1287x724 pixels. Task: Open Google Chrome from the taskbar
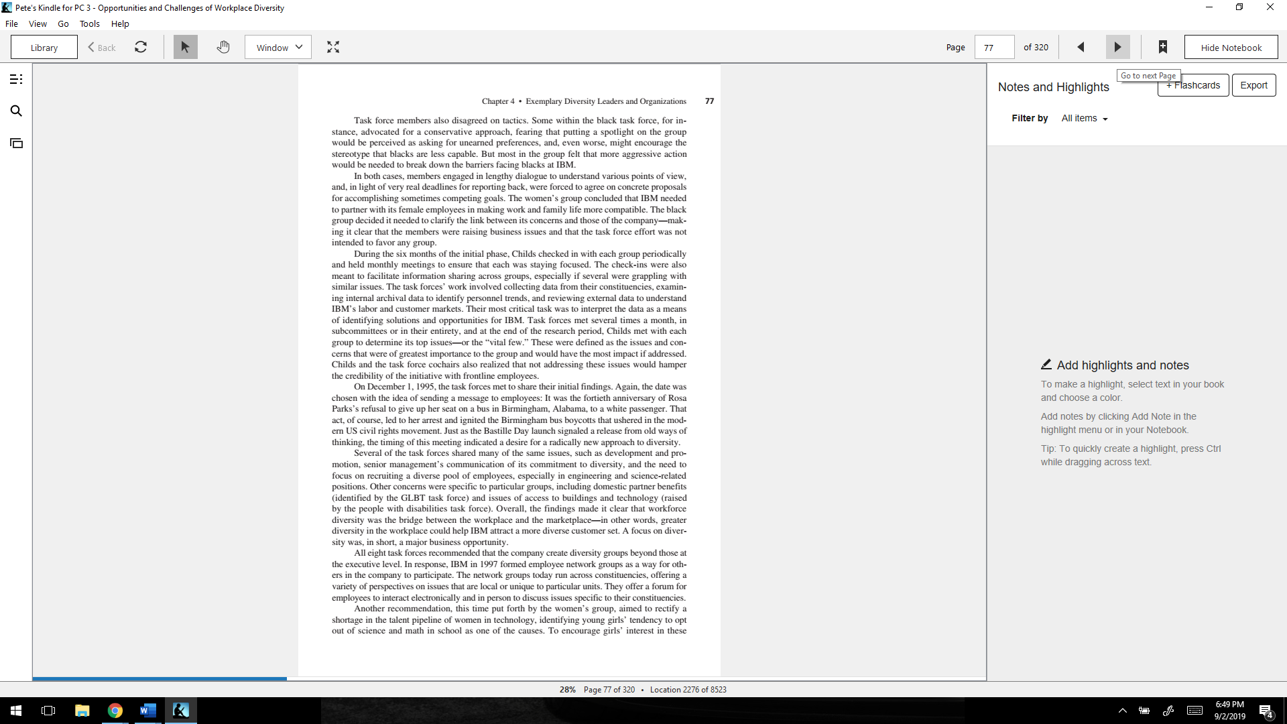coord(115,711)
